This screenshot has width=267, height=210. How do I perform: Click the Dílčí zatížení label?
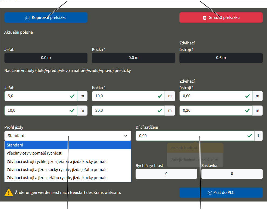point(147,127)
